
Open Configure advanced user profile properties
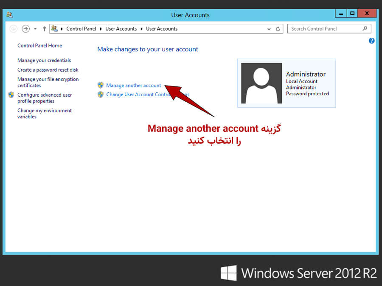point(45,98)
